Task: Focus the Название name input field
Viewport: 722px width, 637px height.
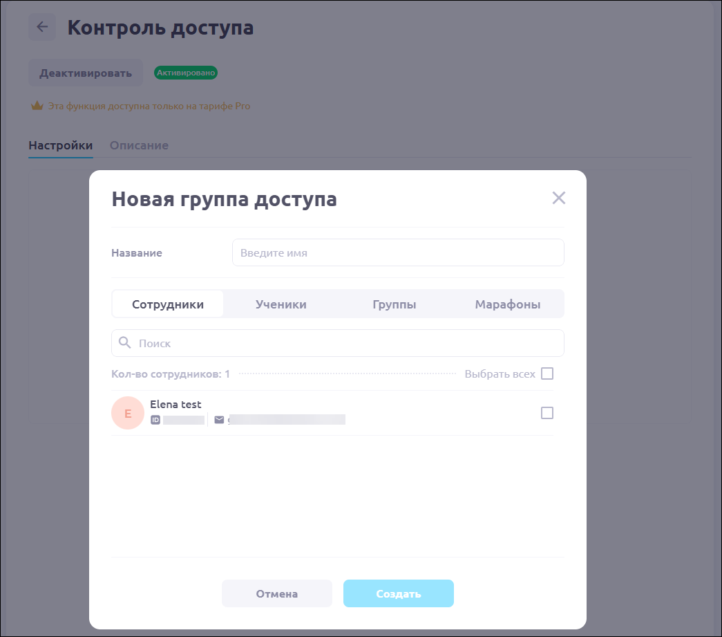Action: pos(398,252)
